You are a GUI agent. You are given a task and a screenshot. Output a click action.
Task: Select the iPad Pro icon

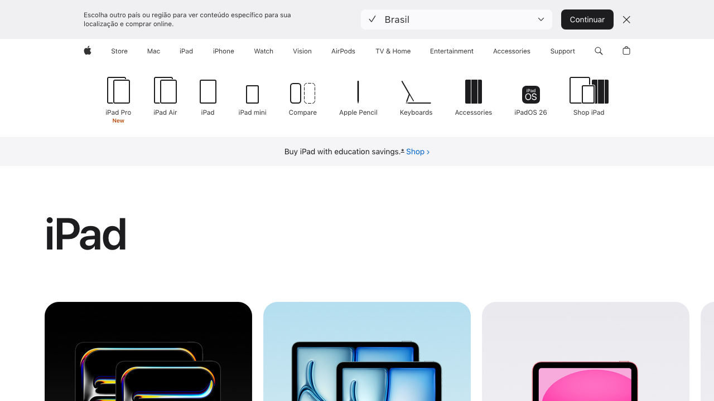(118, 91)
